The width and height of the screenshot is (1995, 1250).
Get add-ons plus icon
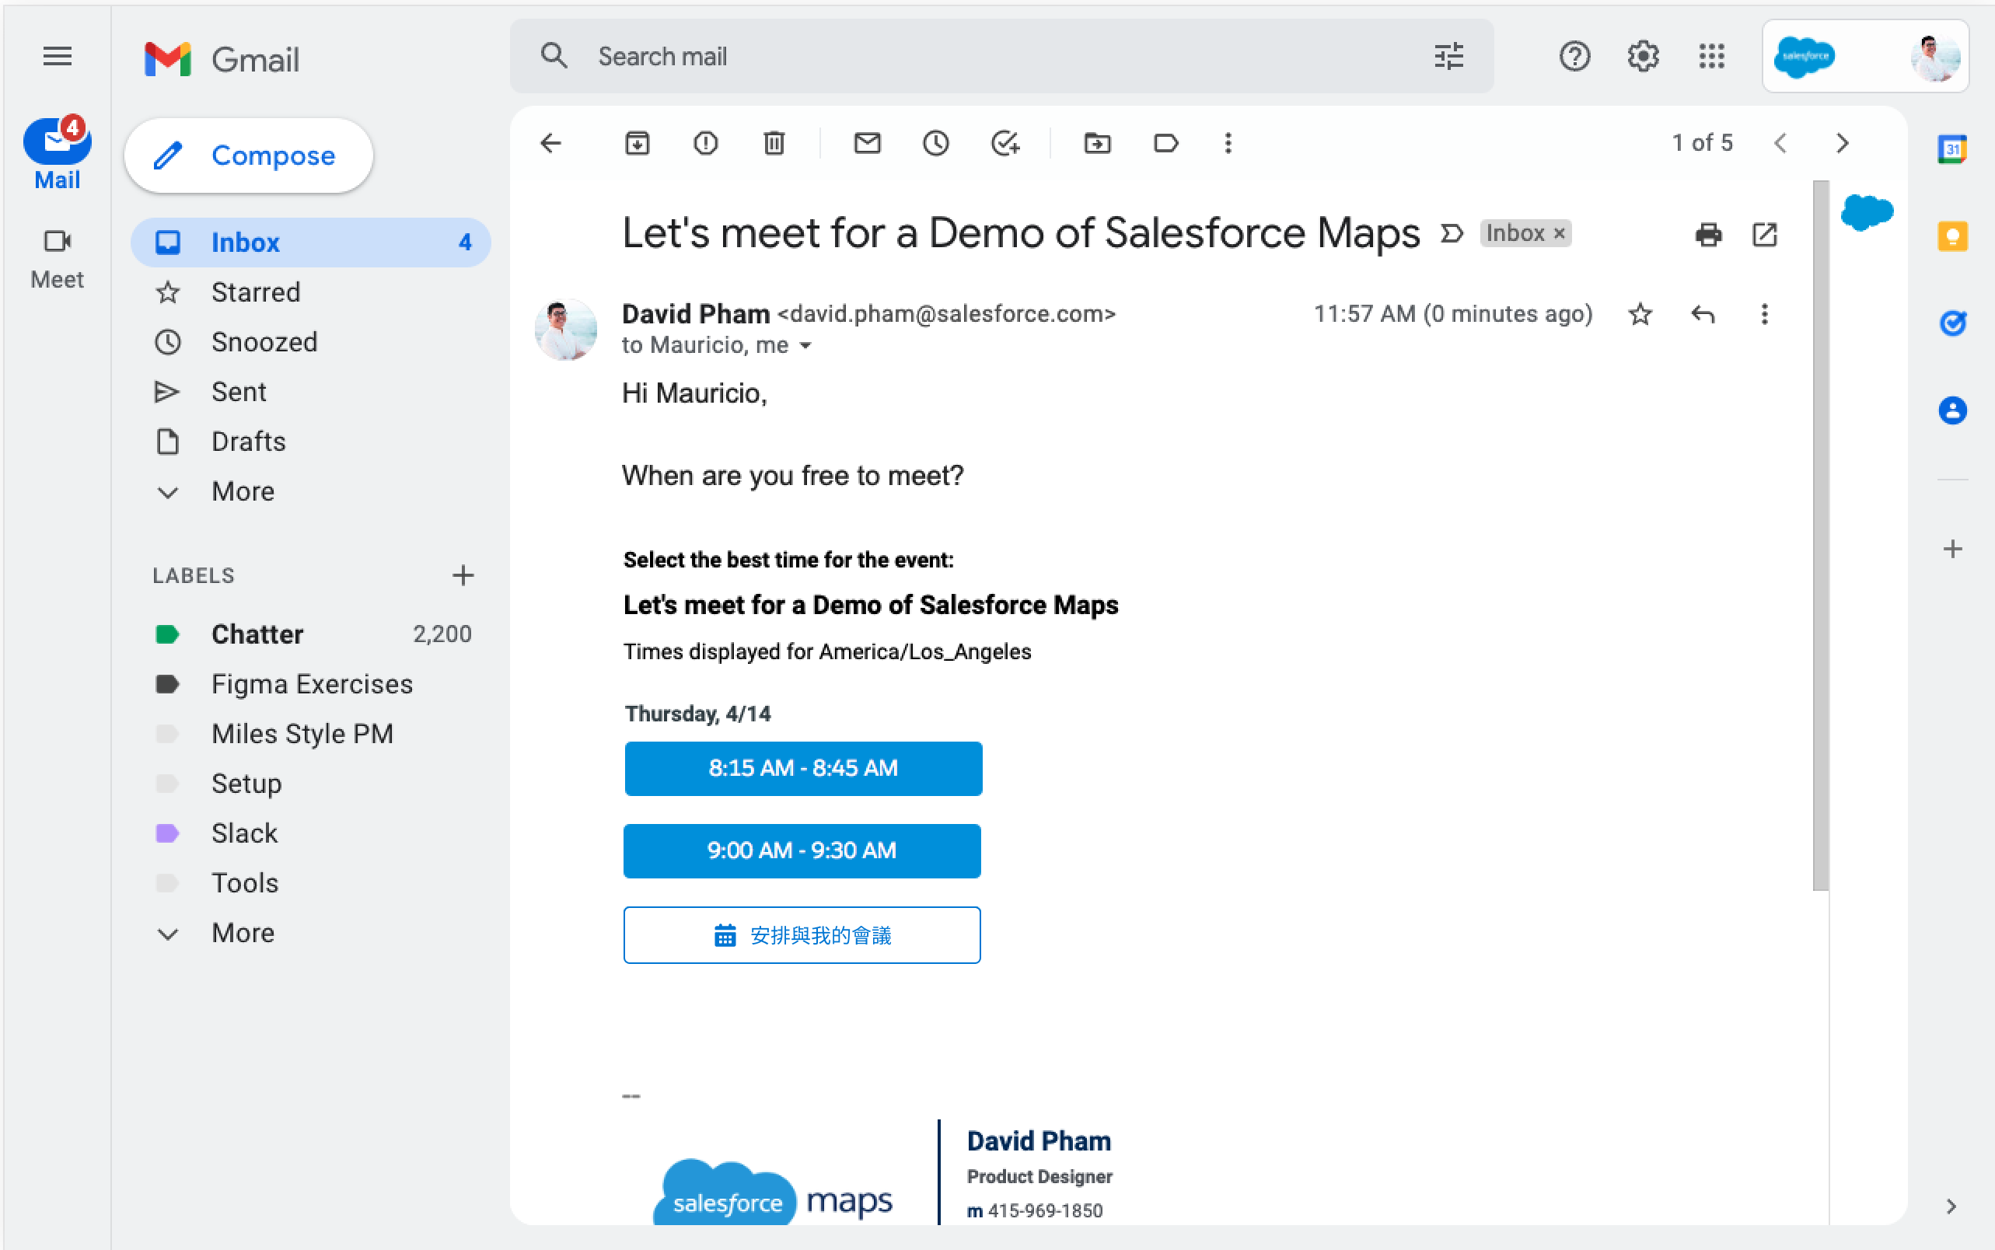click(x=1952, y=549)
